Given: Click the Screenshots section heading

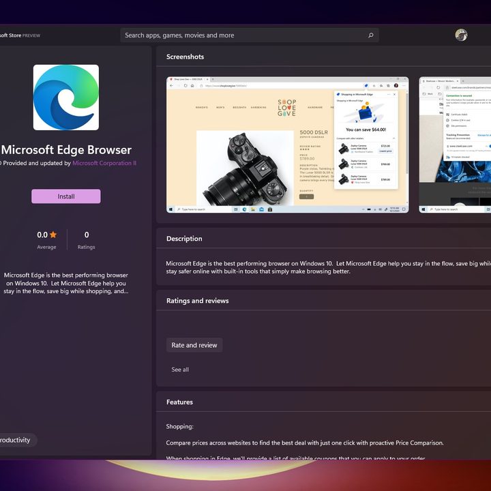Looking at the screenshot, I should (185, 57).
